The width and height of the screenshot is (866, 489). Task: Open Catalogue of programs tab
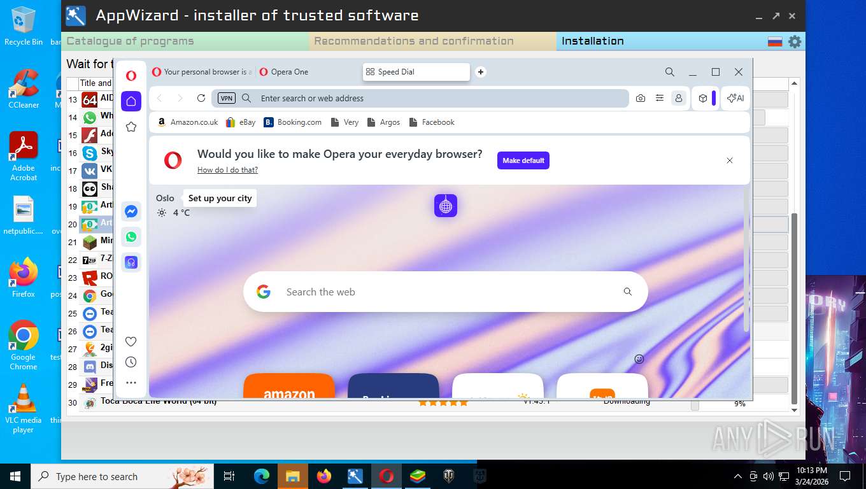(x=185, y=41)
